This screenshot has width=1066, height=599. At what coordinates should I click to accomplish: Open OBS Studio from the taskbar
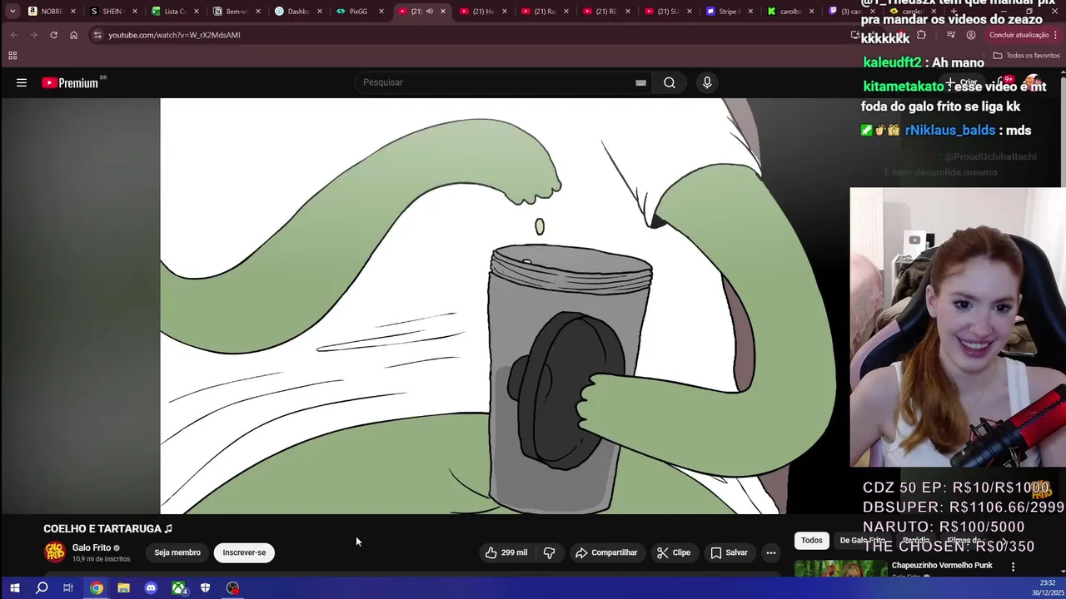(x=232, y=588)
